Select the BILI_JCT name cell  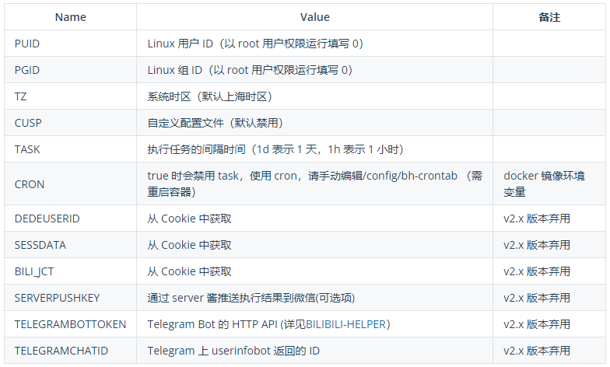[36, 271]
